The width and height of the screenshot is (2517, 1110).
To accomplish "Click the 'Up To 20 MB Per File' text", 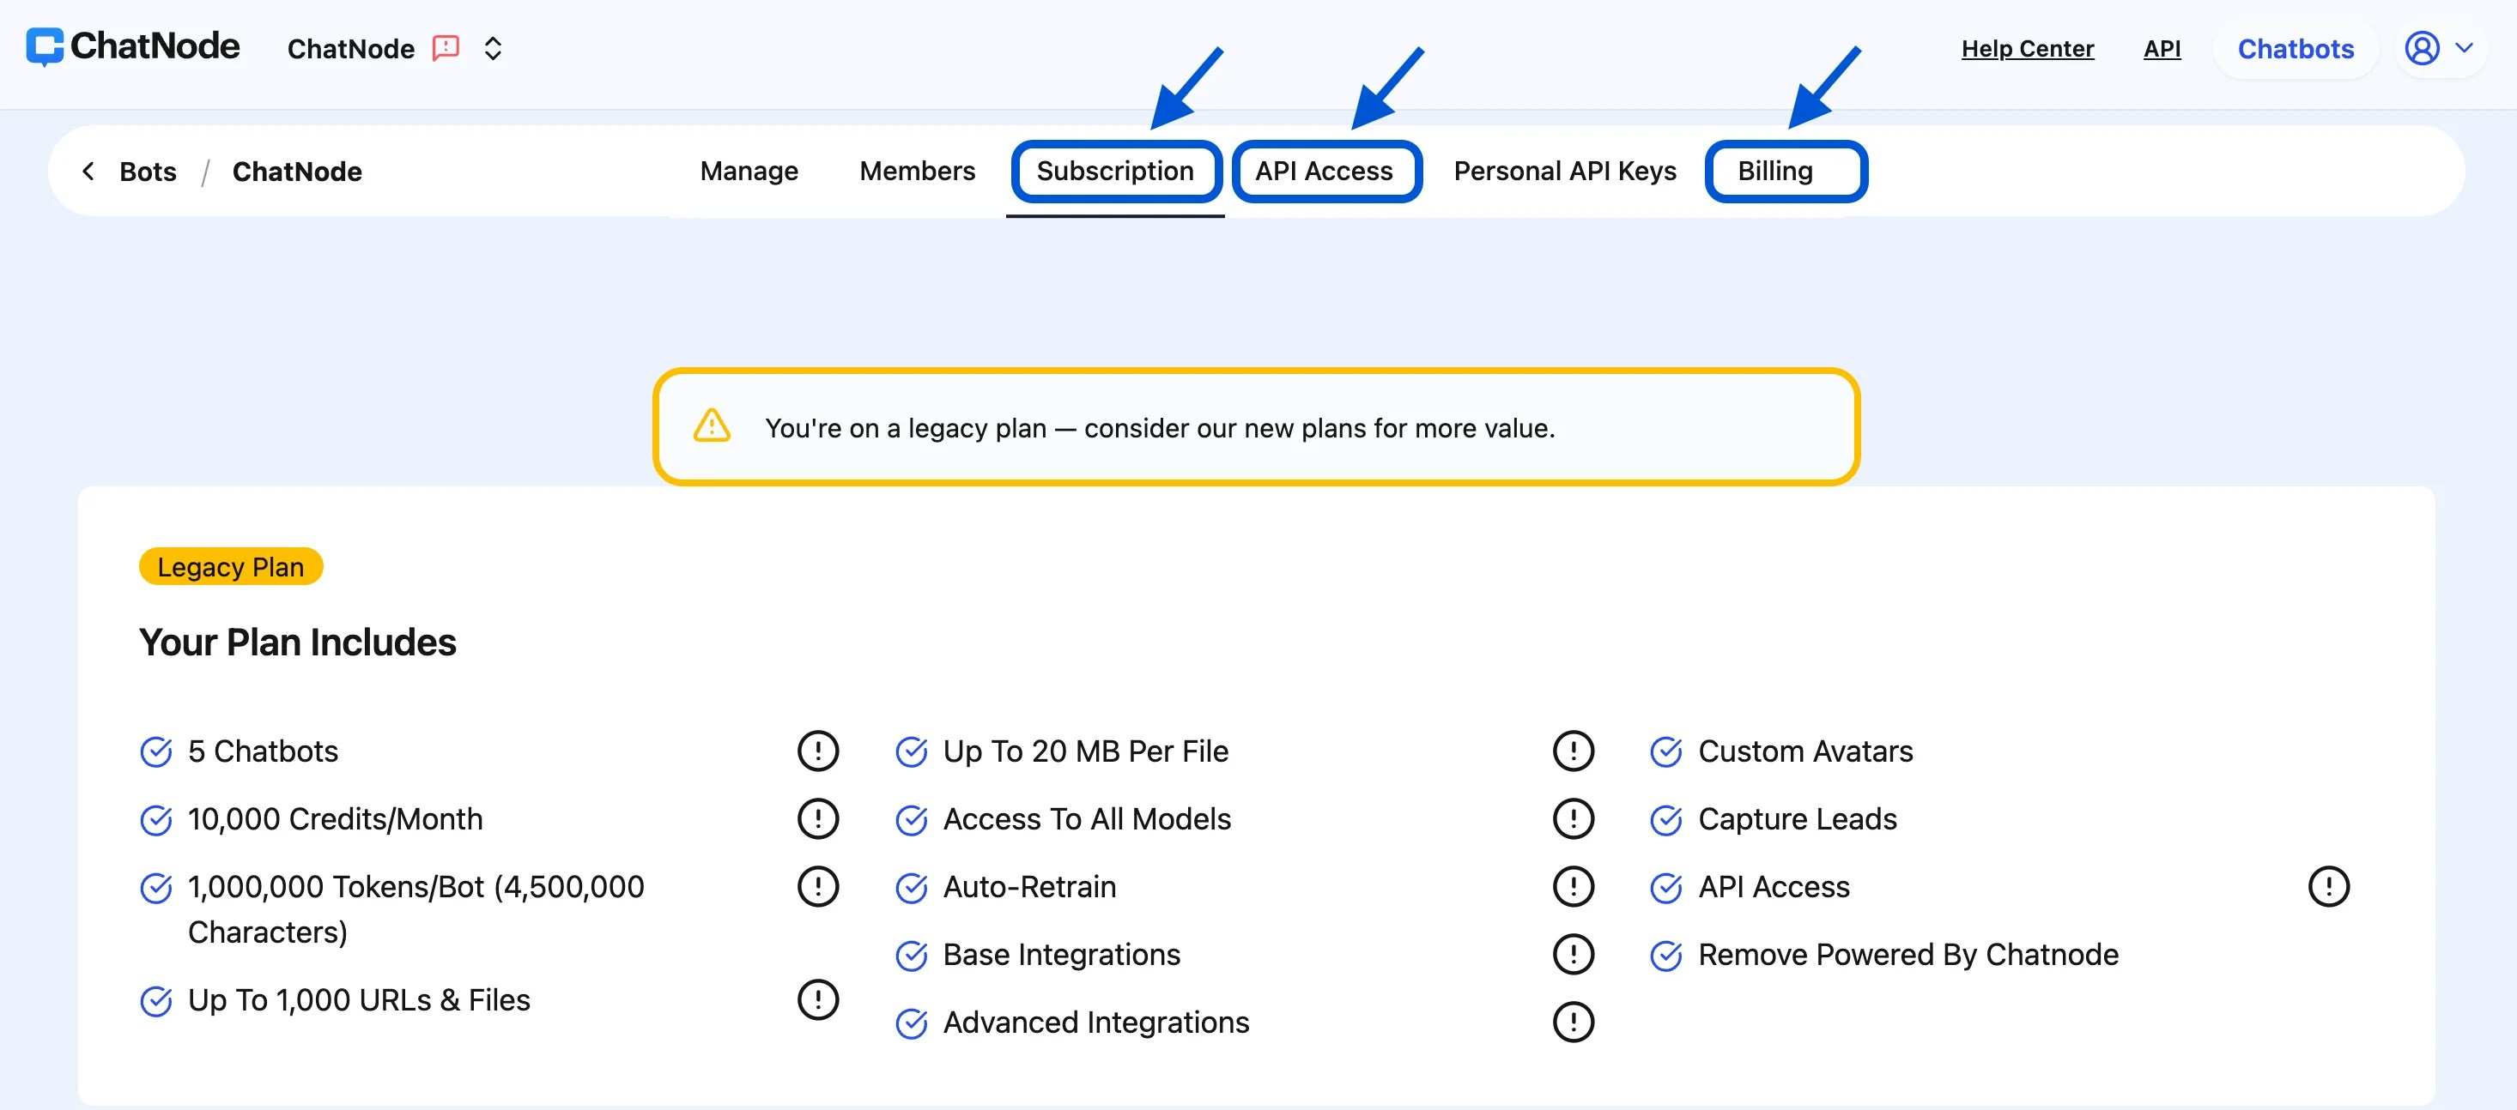I will point(1086,751).
